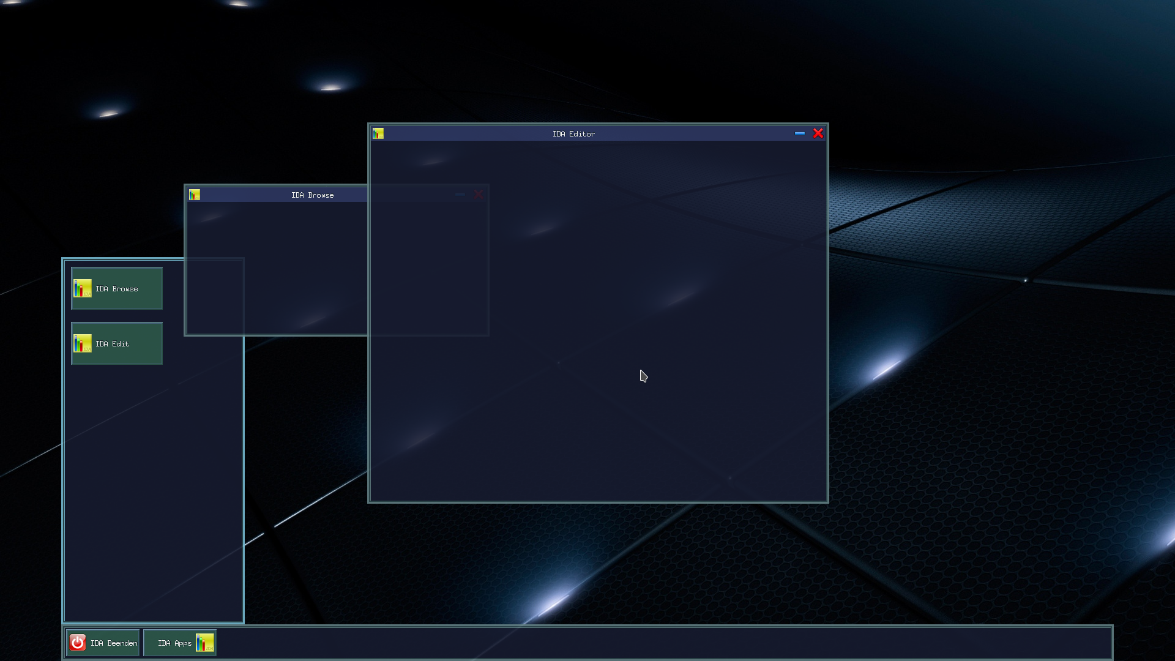
Task: Select the IDA Browse title bar
Action: pos(313,195)
